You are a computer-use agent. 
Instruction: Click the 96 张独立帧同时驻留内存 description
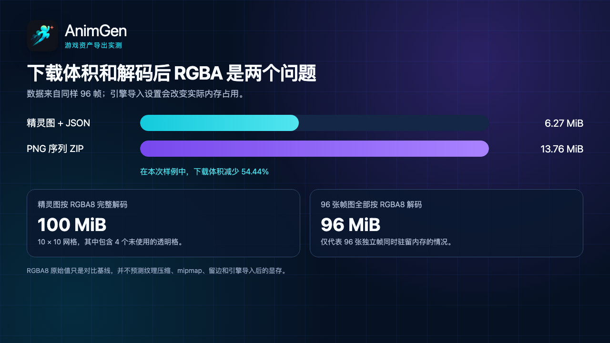[386, 242]
